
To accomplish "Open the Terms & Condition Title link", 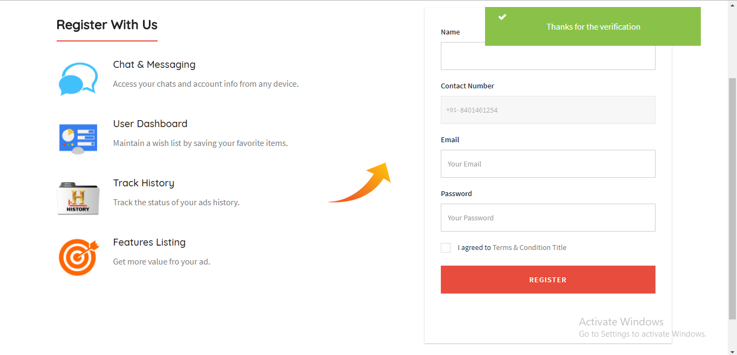I will [529, 248].
